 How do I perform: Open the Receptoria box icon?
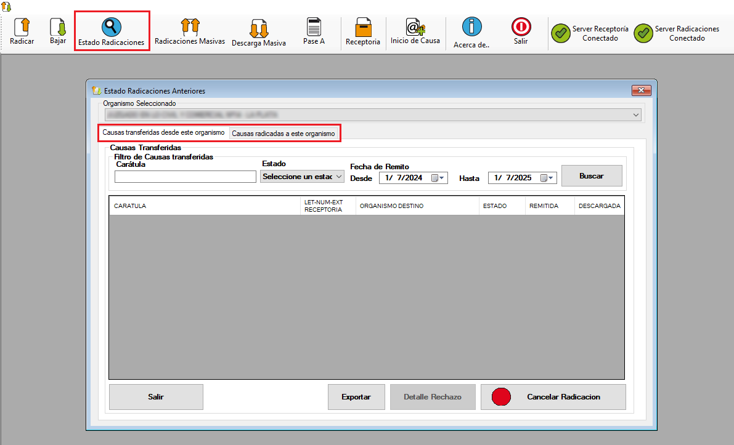point(363,28)
